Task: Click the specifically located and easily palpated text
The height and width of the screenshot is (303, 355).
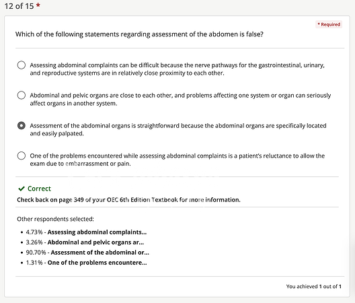Action: point(178,129)
